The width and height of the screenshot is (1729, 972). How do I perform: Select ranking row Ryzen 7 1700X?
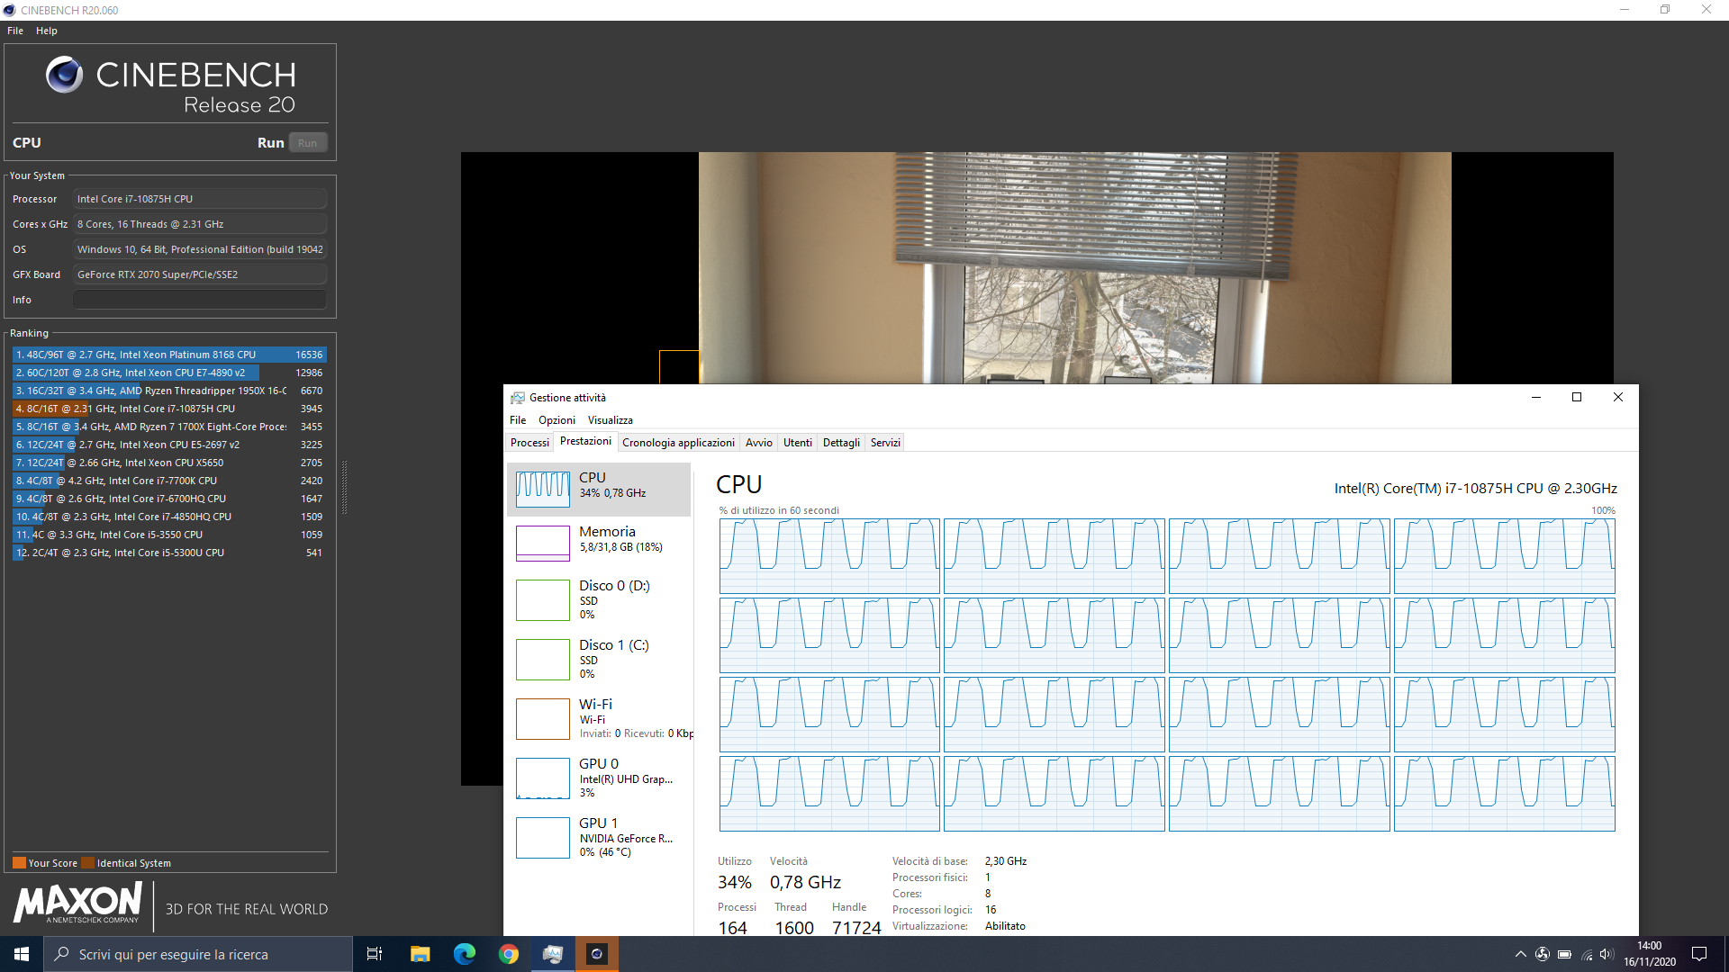[169, 427]
